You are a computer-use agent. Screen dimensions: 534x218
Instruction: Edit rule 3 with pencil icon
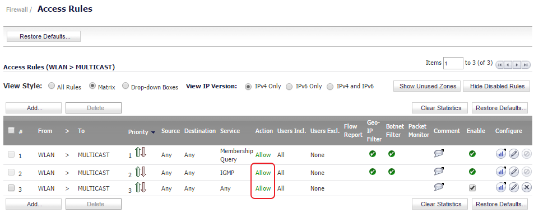(x=514, y=187)
